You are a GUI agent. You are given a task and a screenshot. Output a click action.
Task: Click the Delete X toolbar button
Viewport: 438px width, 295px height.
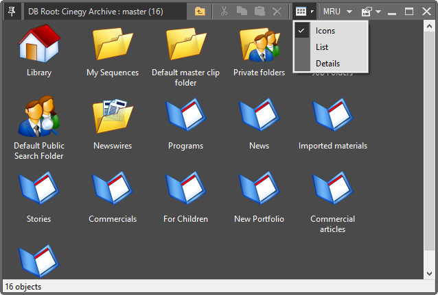point(277,12)
